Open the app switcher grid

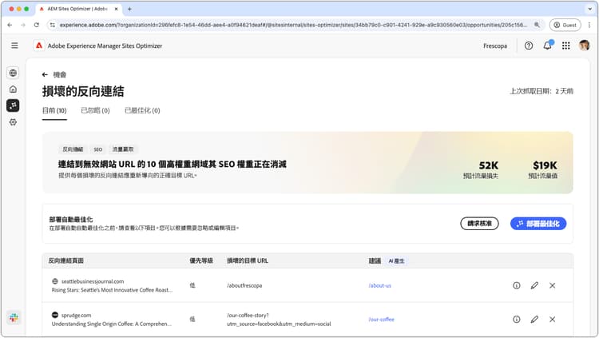[566, 46]
